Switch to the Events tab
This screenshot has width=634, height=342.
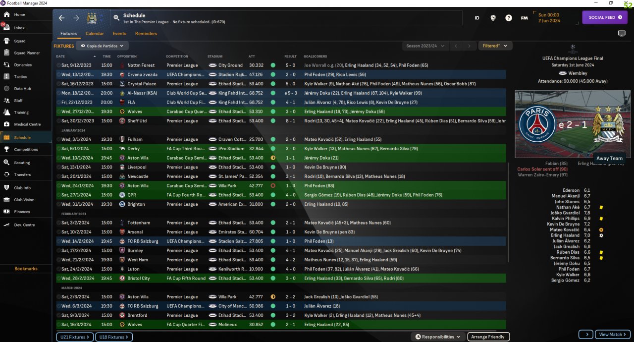coord(119,34)
